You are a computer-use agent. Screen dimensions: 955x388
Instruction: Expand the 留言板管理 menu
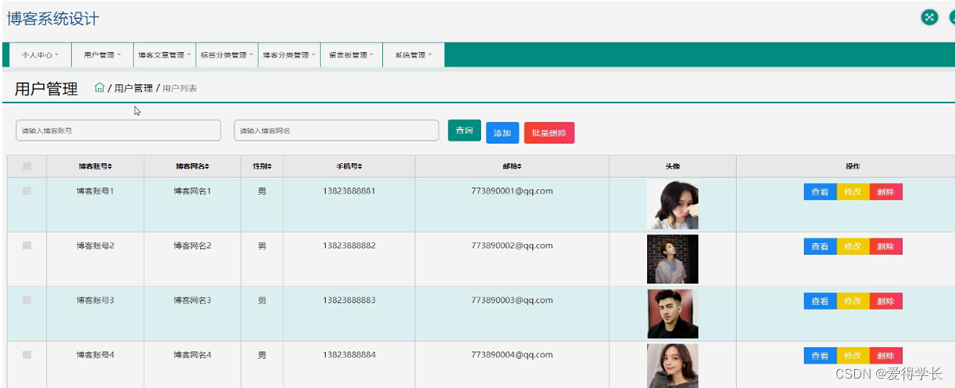click(x=351, y=55)
